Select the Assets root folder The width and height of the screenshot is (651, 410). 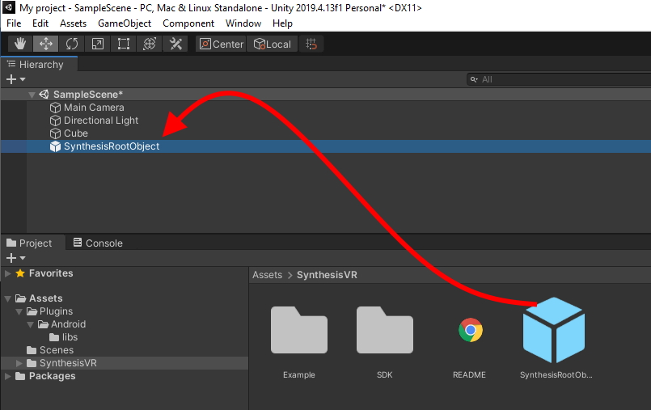tap(45, 298)
